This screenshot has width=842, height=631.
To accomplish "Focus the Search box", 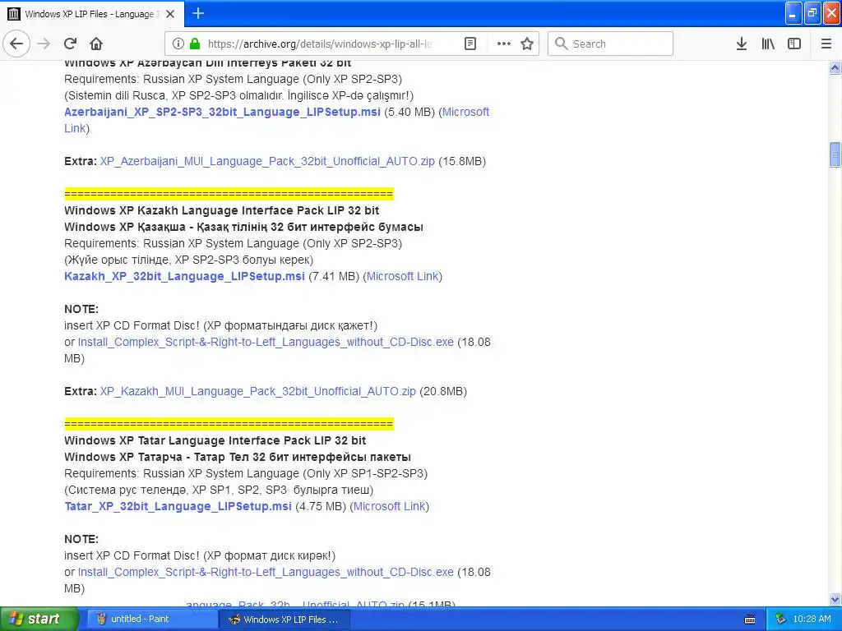I will point(610,44).
